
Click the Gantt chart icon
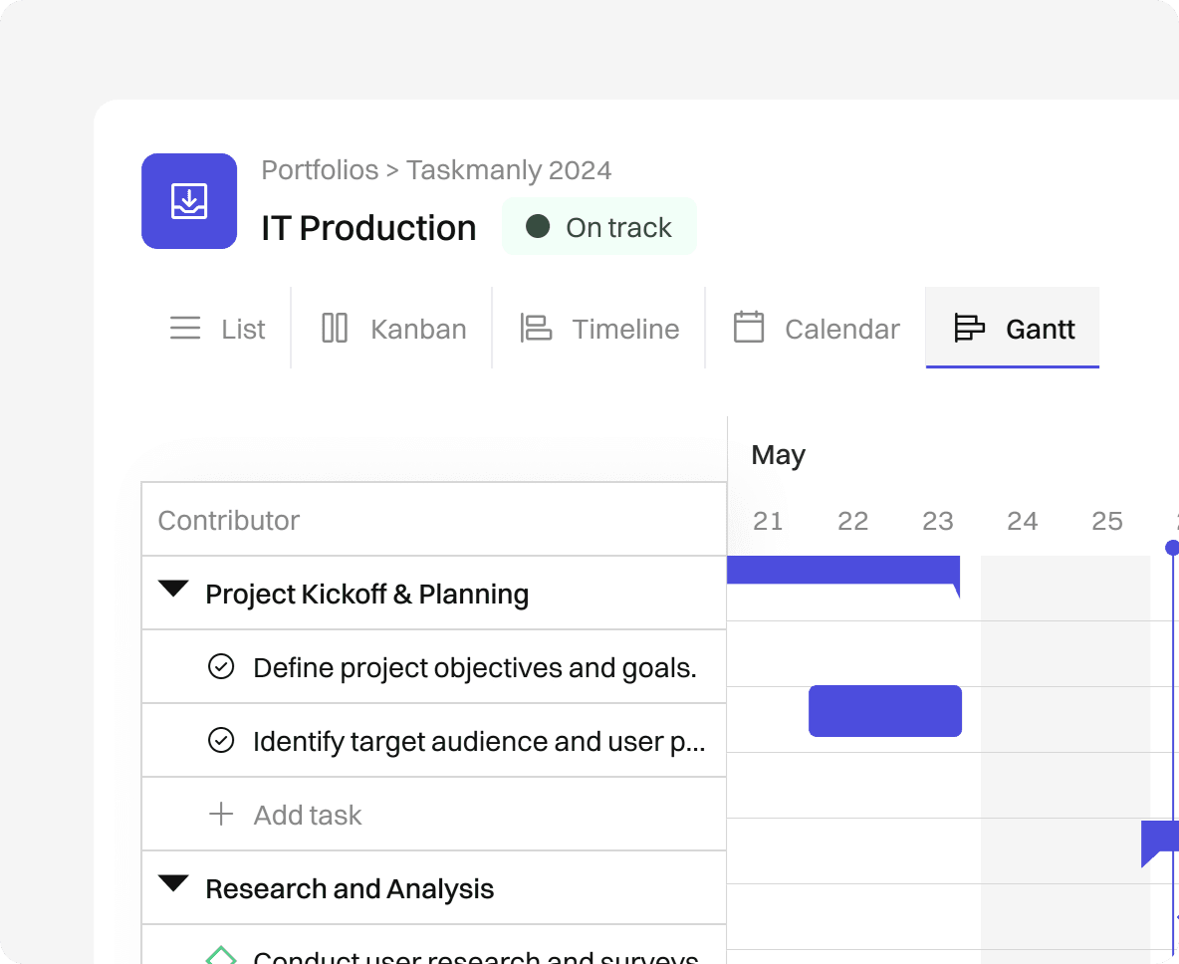pos(969,329)
